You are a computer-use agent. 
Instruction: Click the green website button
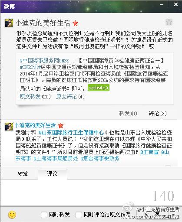(99, 88)
